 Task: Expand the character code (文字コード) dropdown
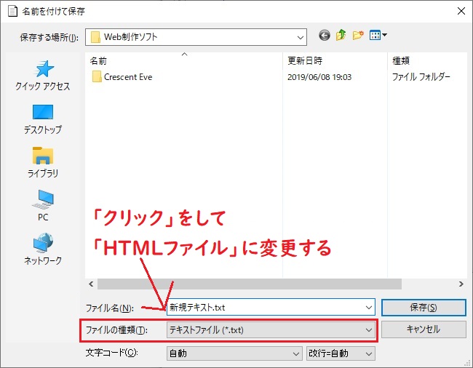coord(295,353)
